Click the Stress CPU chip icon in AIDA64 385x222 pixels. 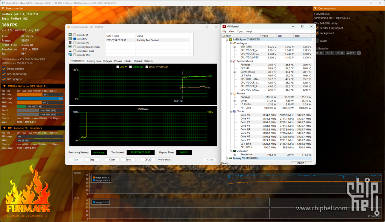click(70, 35)
